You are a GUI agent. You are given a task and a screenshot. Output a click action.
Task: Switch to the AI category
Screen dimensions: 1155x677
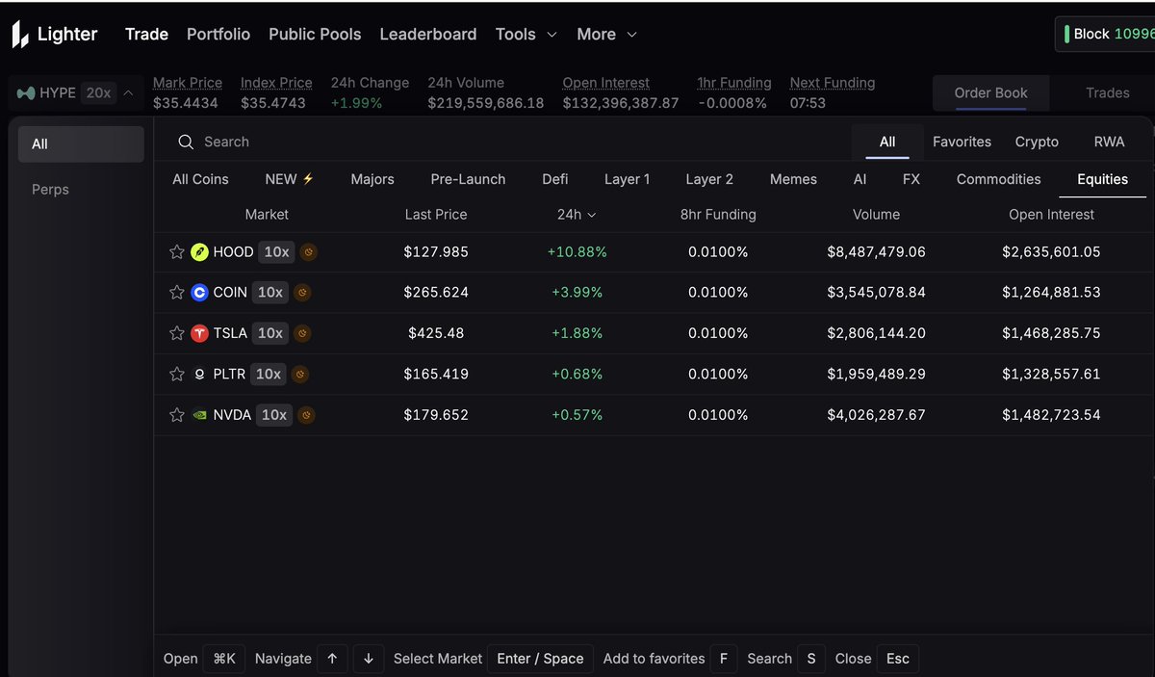click(x=860, y=179)
